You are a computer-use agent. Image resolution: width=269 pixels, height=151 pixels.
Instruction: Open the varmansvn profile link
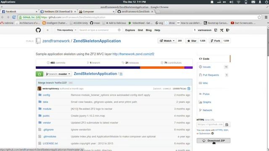[205, 30]
